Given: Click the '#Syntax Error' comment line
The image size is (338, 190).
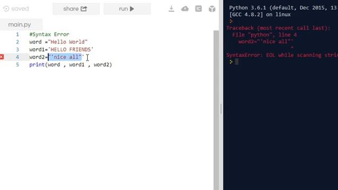Looking at the screenshot, I should click(49, 34).
